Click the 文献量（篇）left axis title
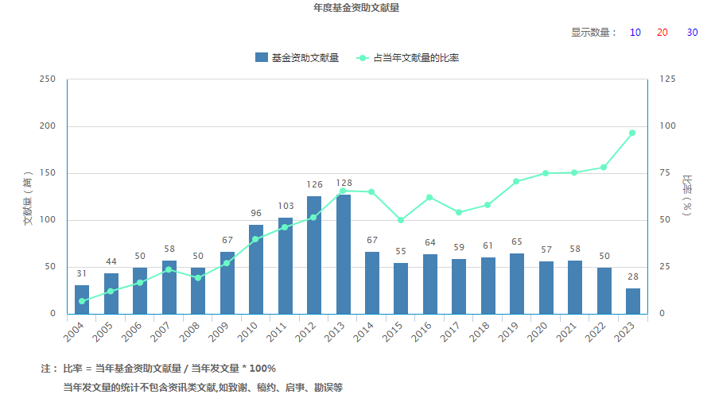 (28, 198)
